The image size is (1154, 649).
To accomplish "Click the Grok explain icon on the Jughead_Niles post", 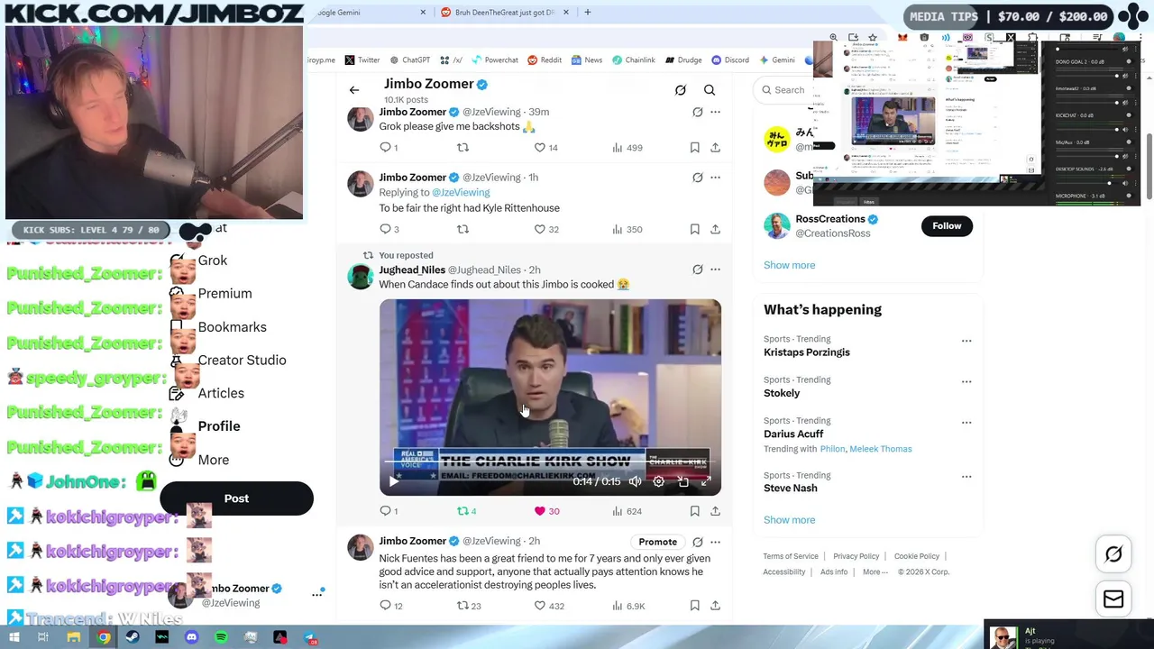I will tap(697, 270).
